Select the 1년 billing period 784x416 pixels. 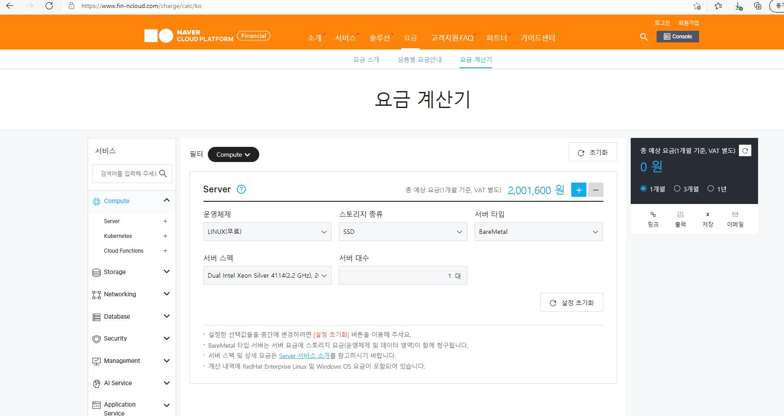[711, 189]
